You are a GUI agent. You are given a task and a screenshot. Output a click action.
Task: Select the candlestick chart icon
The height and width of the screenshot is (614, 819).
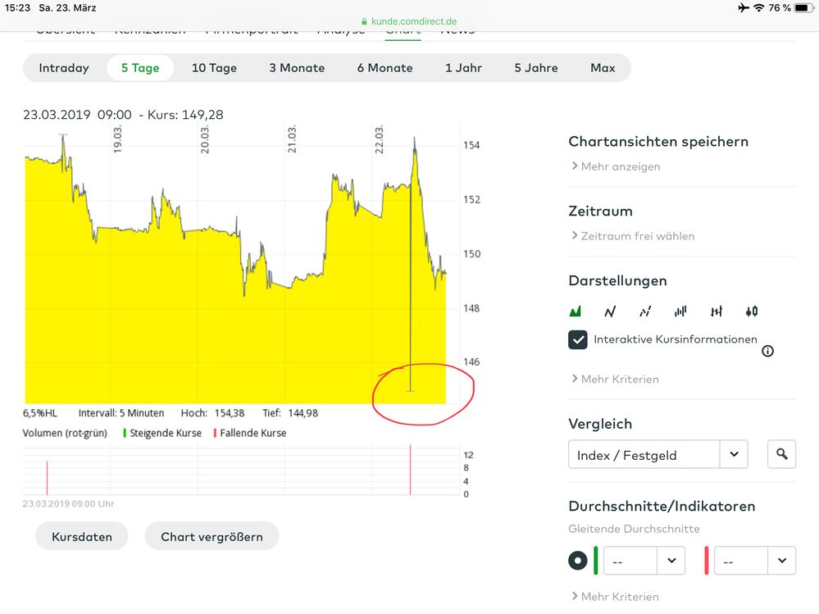(752, 312)
